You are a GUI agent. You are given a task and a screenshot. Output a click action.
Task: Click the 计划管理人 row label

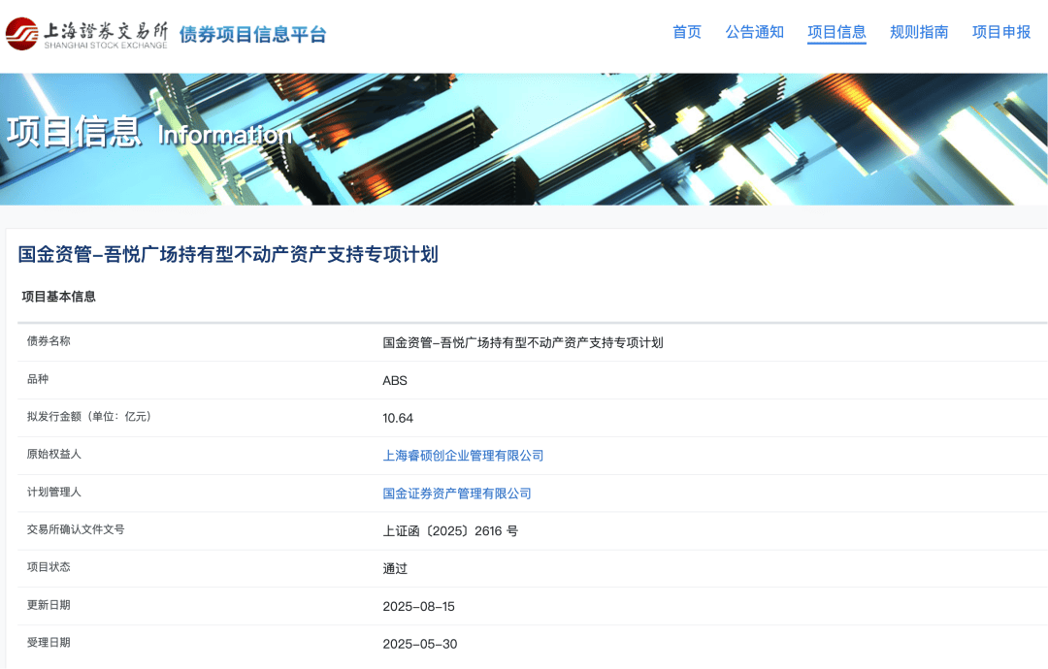click(54, 493)
